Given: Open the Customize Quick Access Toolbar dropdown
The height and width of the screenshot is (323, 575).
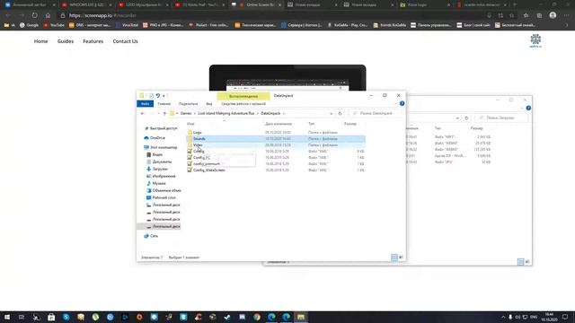Looking at the screenshot, I should (164, 96).
